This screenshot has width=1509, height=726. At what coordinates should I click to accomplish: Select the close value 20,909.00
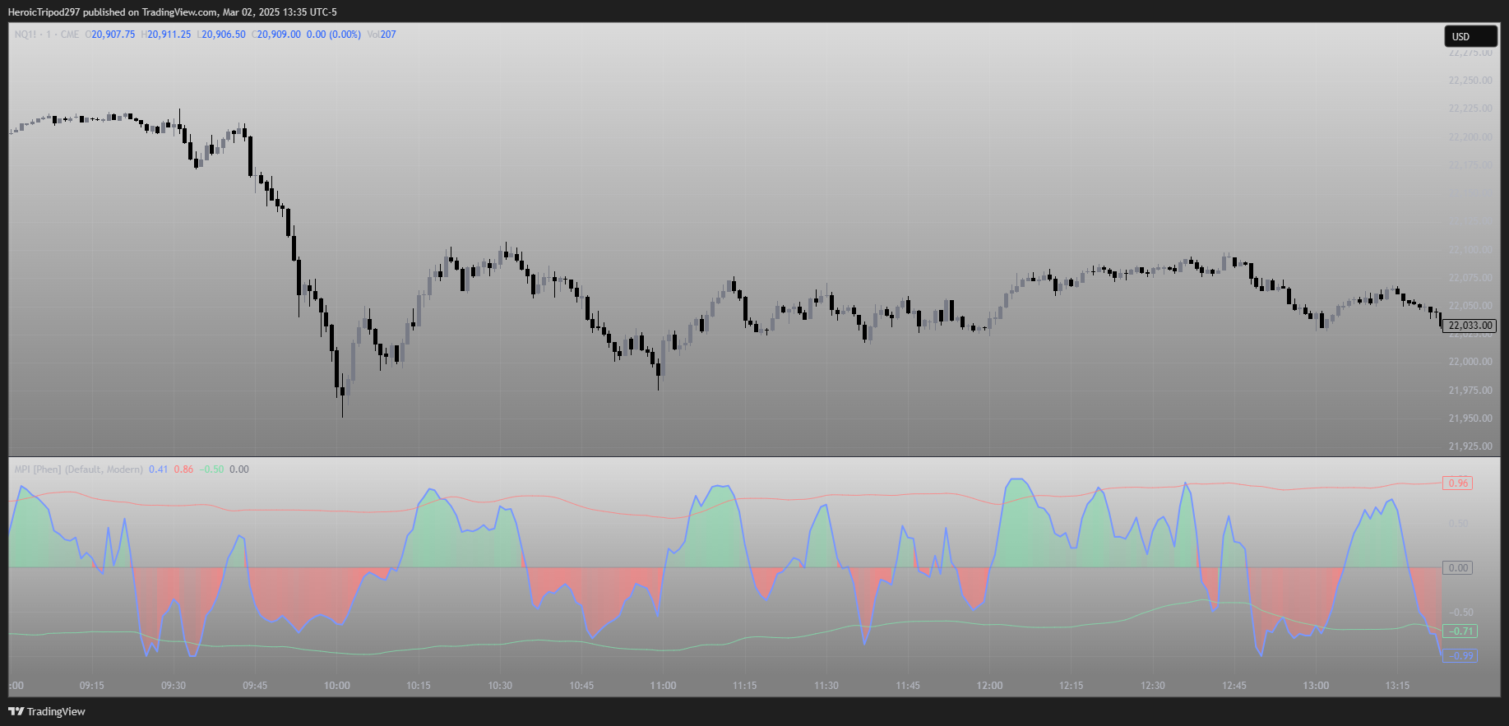tap(279, 35)
